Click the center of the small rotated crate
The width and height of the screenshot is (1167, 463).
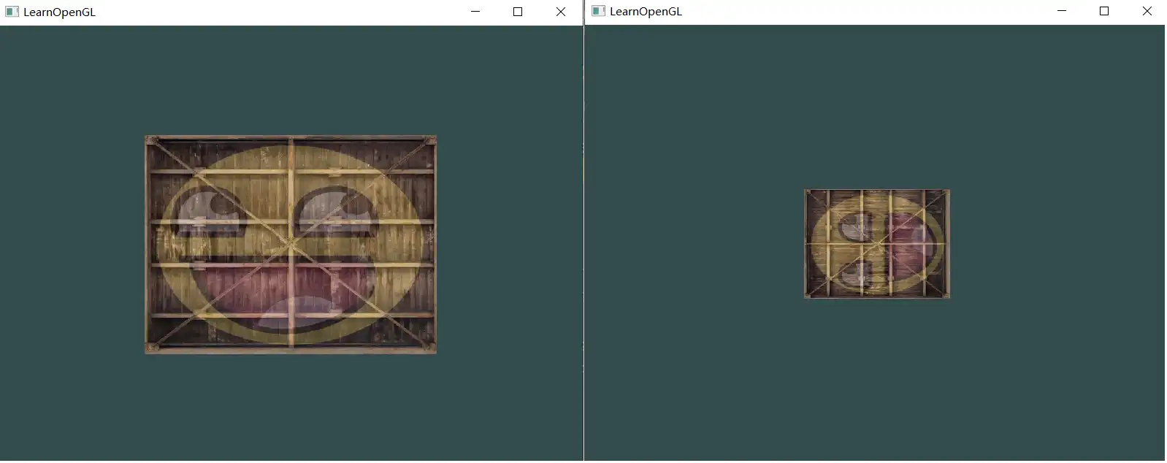(877, 244)
